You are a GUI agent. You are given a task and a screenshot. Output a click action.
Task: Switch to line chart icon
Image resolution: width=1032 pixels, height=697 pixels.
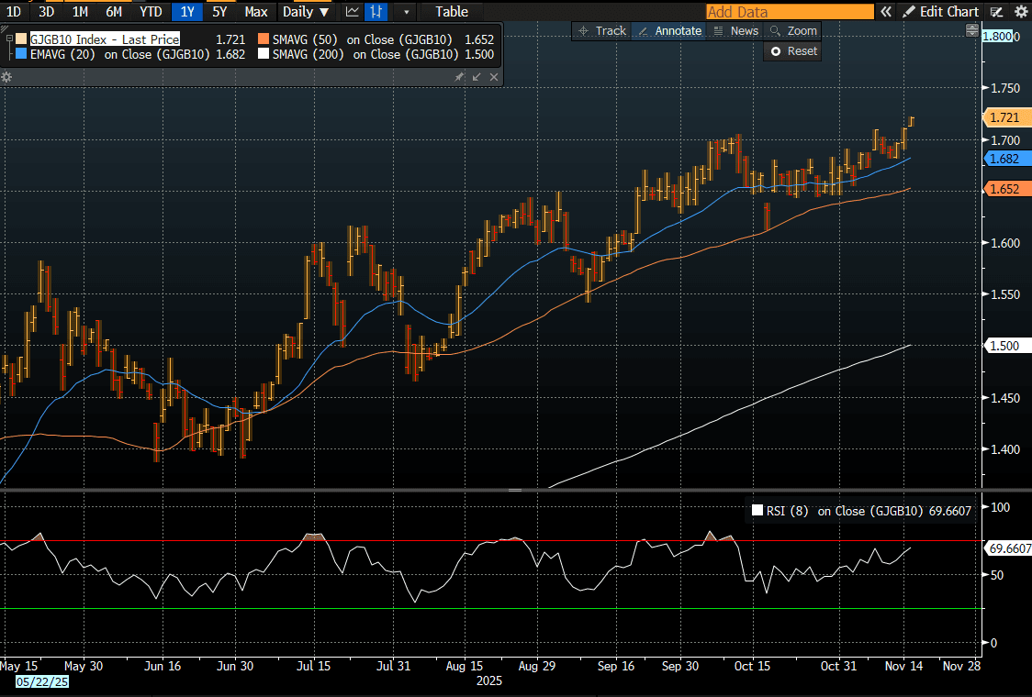pos(353,12)
